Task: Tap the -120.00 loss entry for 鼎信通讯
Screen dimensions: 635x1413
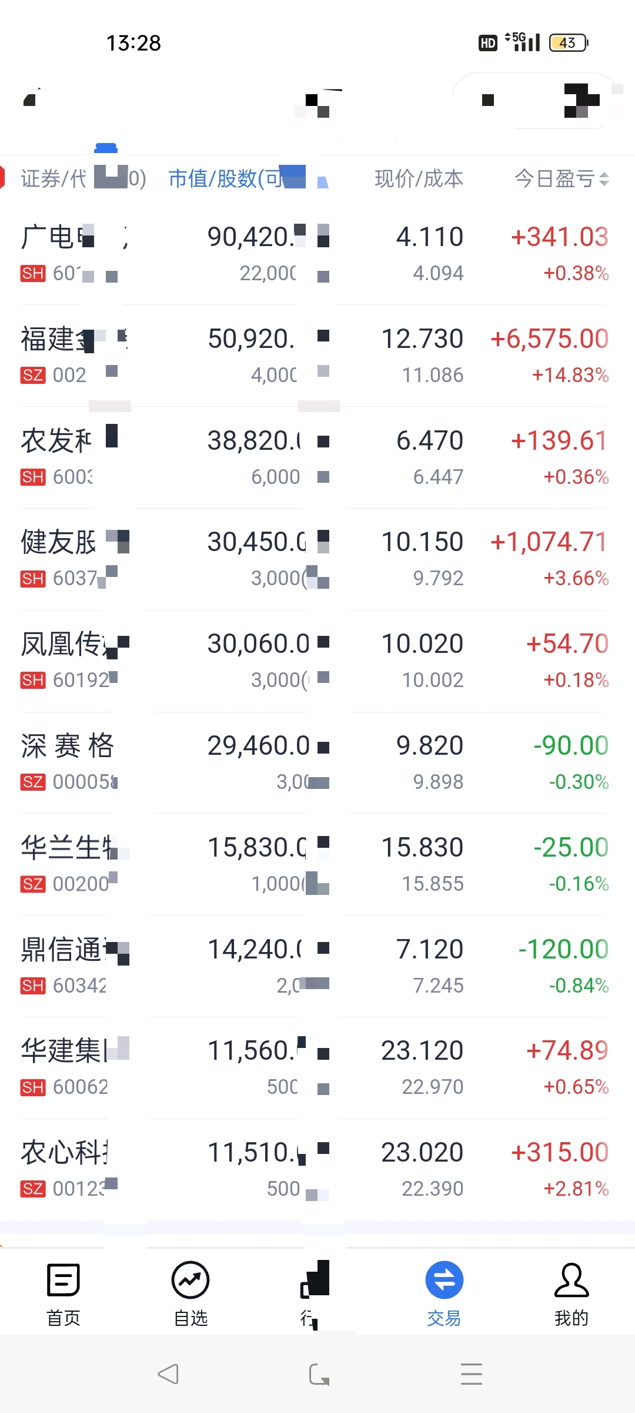Action: click(563, 949)
